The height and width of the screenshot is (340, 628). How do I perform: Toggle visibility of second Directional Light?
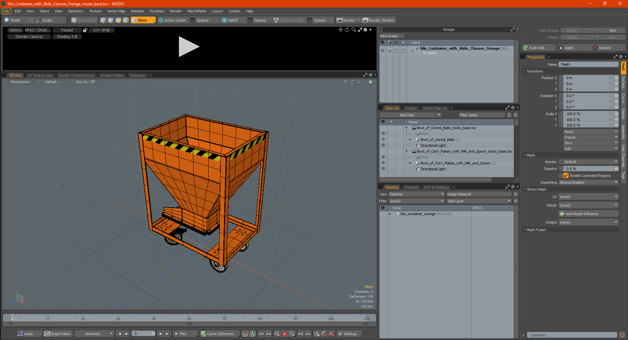pyautogui.click(x=383, y=169)
